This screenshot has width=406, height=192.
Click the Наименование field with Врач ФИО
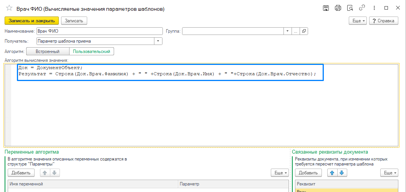pyautogui.click(x=99, y=31)
